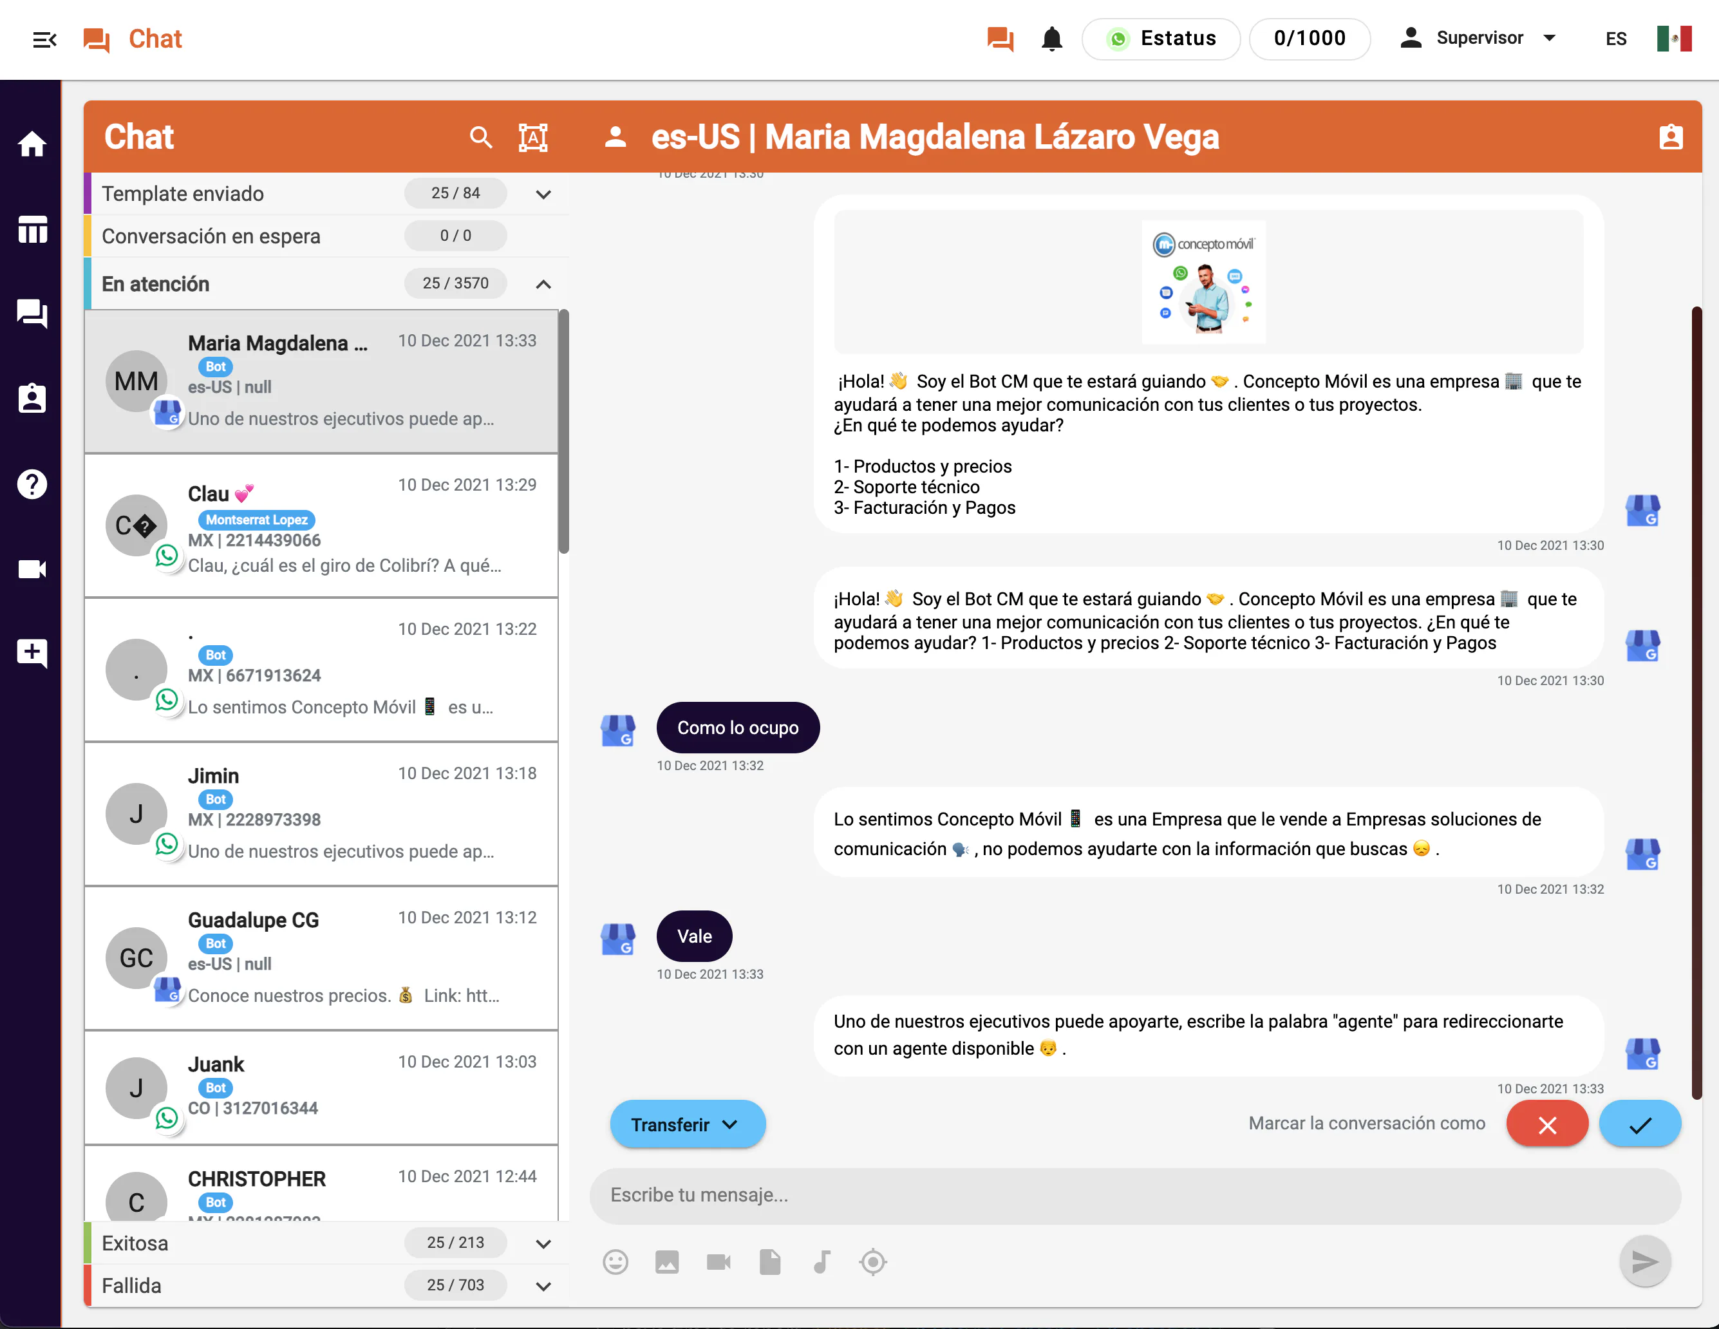1719x1329 pixels.
Task: Attach an image with the picture icon
Action: (666, 1262)
